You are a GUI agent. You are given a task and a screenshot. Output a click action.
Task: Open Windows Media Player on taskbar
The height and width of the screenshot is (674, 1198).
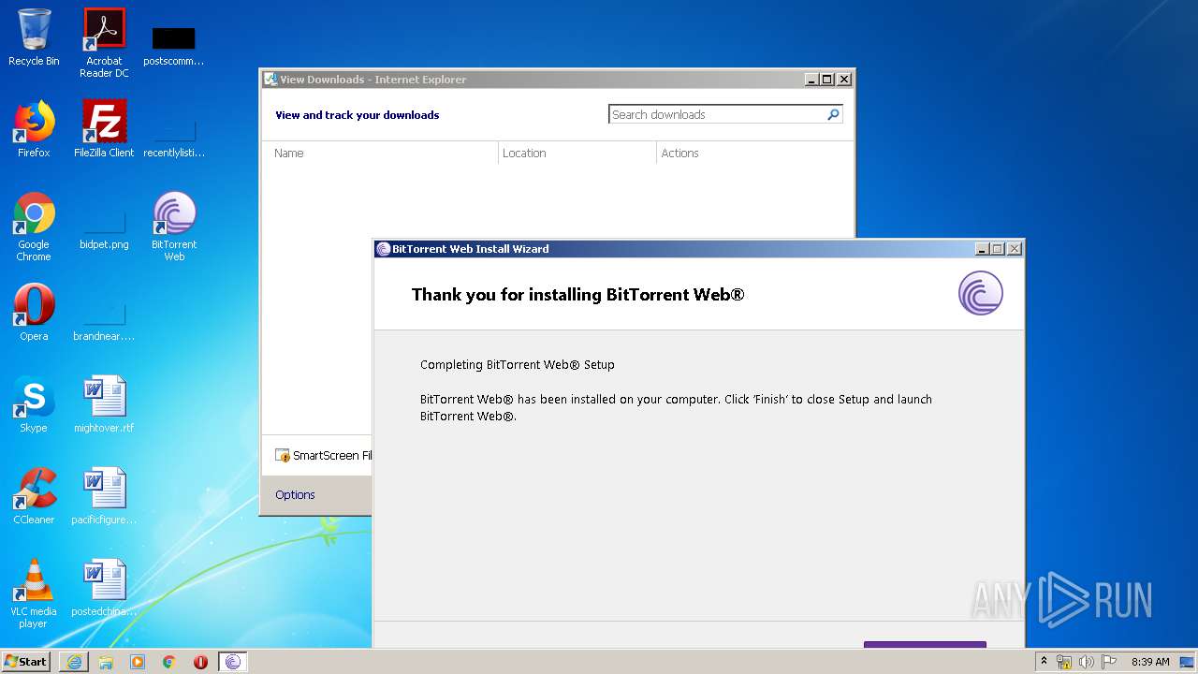point(138,662)
